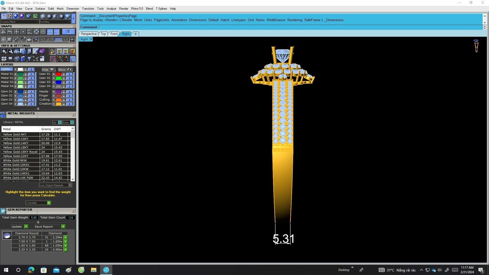Open the blue book library icon

[x=23, y=59]
